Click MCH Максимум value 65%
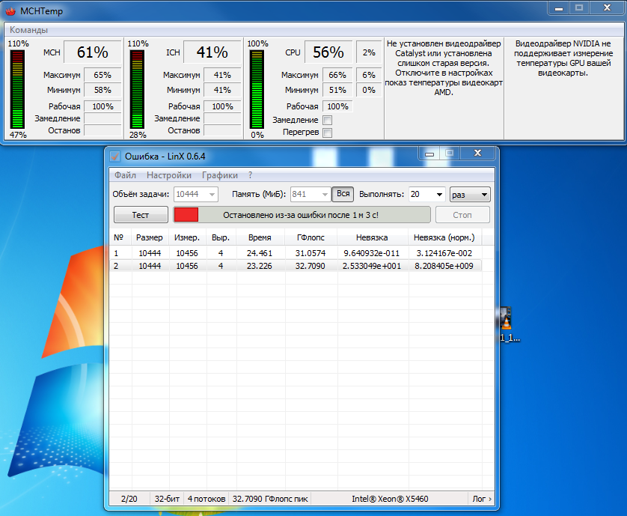Image resolution: width=627 pixels, height=516 pixels. [103, 75]
